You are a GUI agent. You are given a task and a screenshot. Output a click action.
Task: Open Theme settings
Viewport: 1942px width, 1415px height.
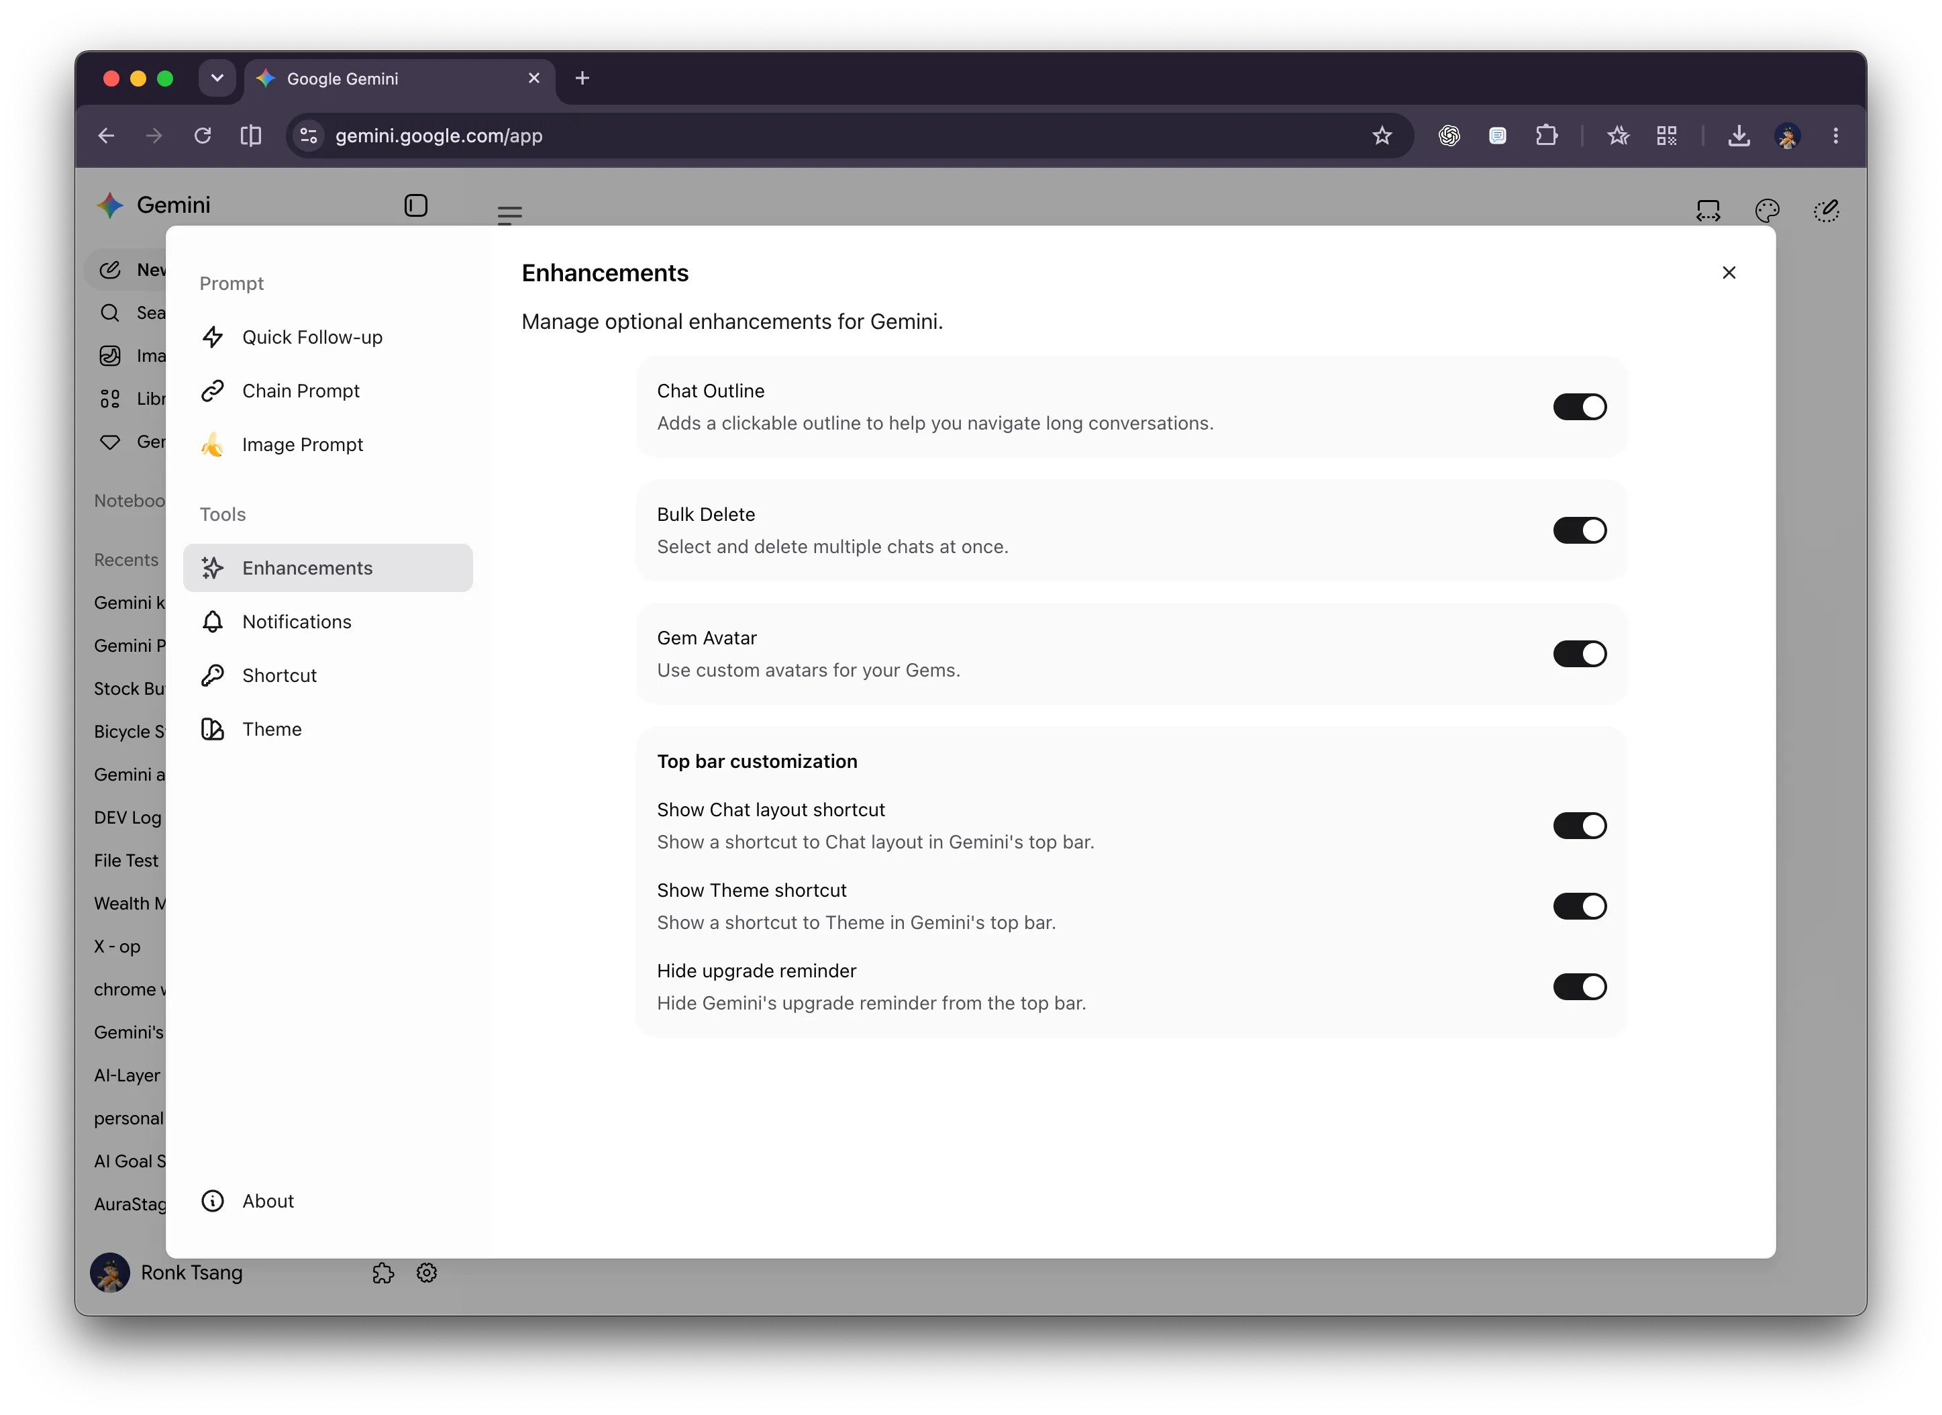pyautogui.click(x=328, y=729)
